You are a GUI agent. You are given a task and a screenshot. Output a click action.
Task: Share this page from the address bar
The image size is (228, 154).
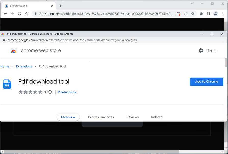coord(185,14)
